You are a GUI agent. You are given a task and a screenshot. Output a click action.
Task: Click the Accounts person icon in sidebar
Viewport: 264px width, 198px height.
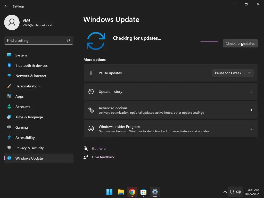9,106
